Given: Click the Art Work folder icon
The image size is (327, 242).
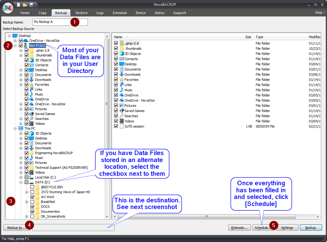Looking at the screenshot, I should [37, 197].
